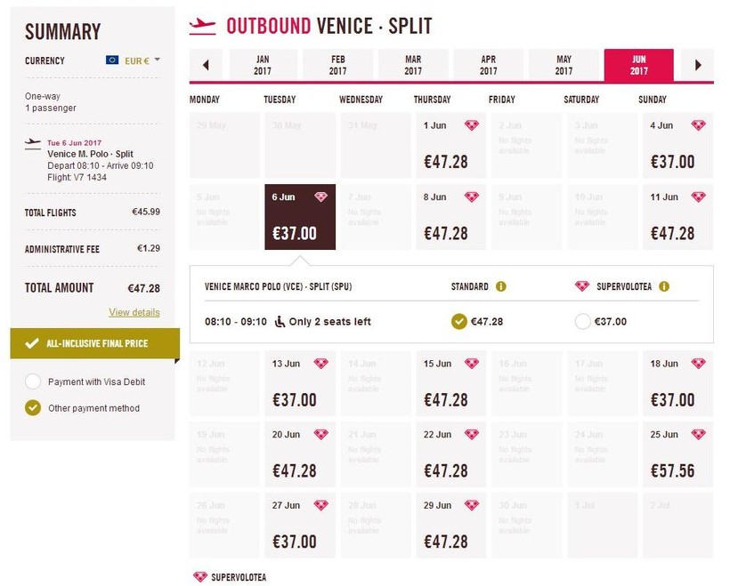Click the wheelchair icon beside seats left
The image size is (730, 586).
(279, 321)
